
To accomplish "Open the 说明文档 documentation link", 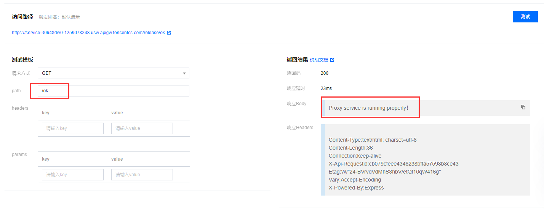I will [319, 60].
